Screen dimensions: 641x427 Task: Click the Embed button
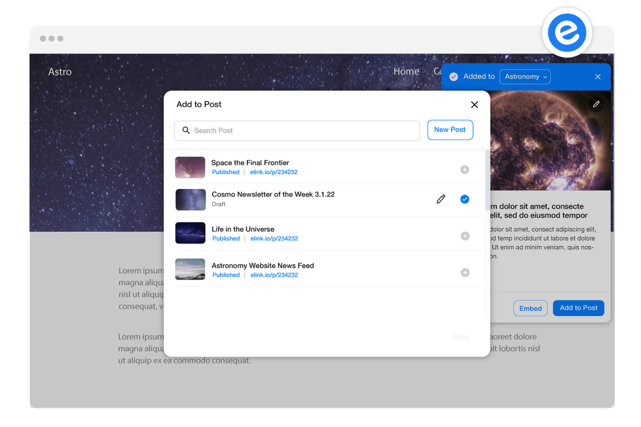click(530, 308)
